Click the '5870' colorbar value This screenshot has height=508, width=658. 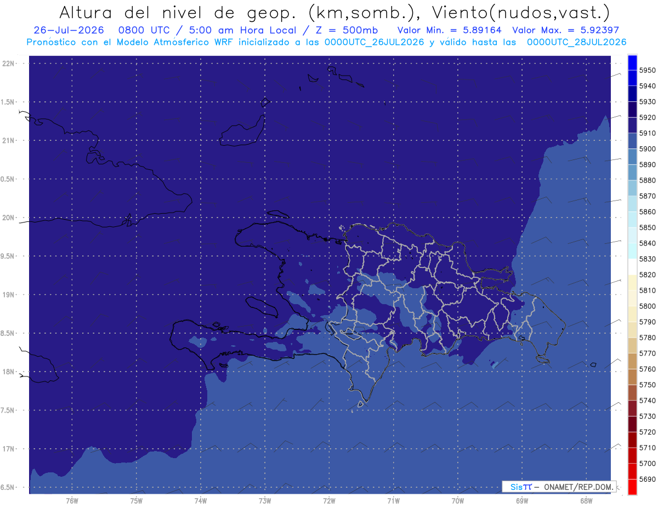point(648,196)
